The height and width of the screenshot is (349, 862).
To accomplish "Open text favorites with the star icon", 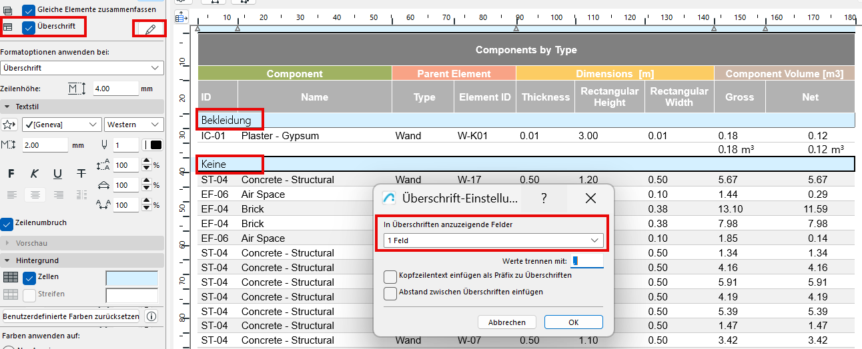I will (x=9, y=125).
